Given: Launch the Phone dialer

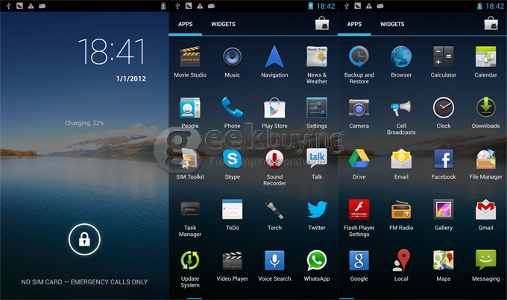Looking at the screenshot, I should coord(232,107).
